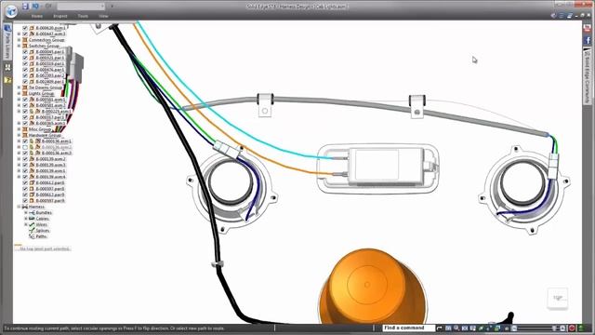Click the 'No top level part selected' message

coord(45,248)
